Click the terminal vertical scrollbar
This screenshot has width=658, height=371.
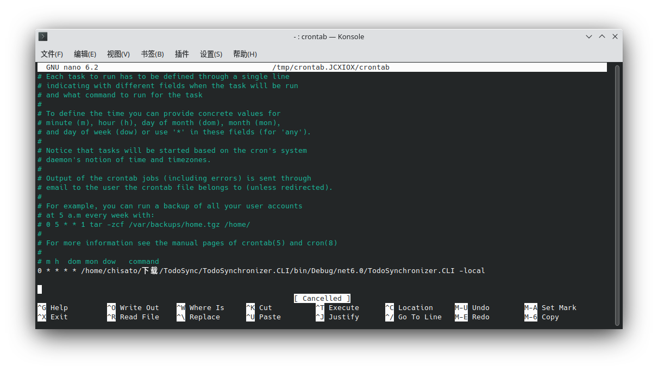617,195
